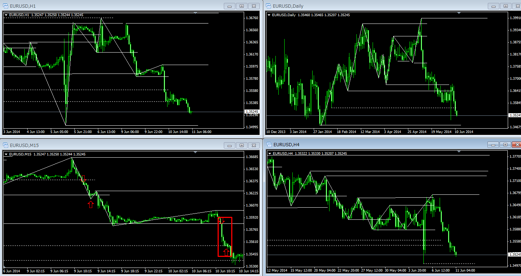The height and width of the screenshot is (276, 521).
Task: Maximize the EURUSD,M15 chart window
Action: point(242,145)
